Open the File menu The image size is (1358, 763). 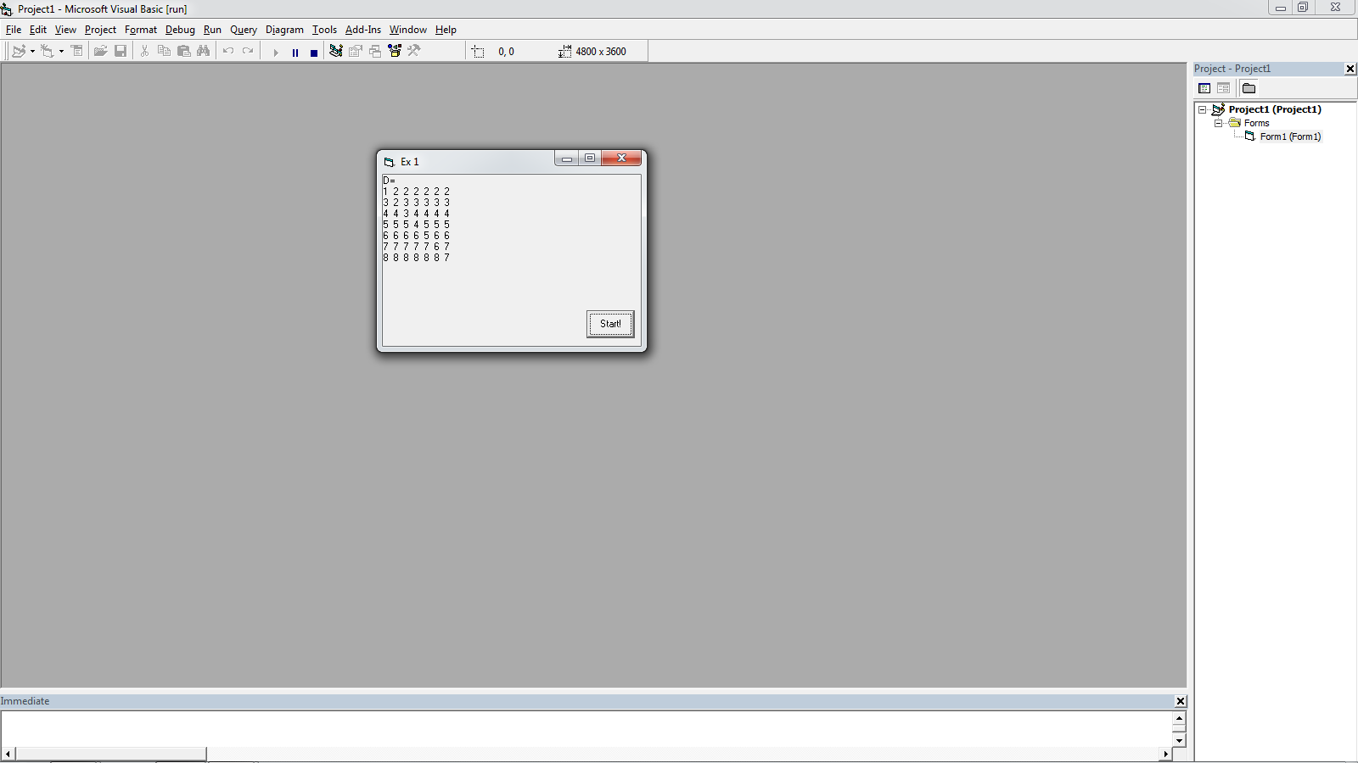pyautogui.click(x=14, y=30)
